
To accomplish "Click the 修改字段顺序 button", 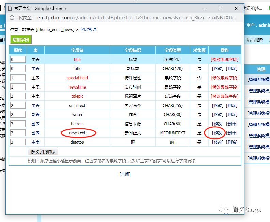I will point(43,152).
